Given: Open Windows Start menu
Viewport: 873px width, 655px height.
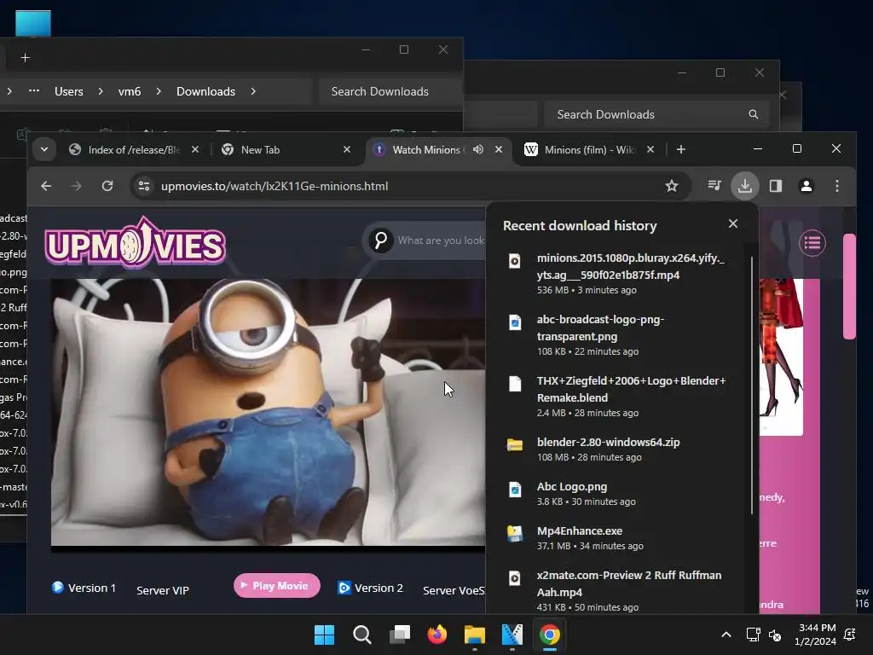Looking at the screenshot, I should [324, 635].
